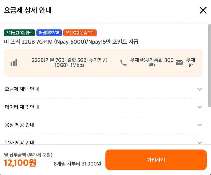Viewport: 211px width, 175px height.
Task: Expand the 문자 제공 안내 chevron
Action: [x=200, y=142]
